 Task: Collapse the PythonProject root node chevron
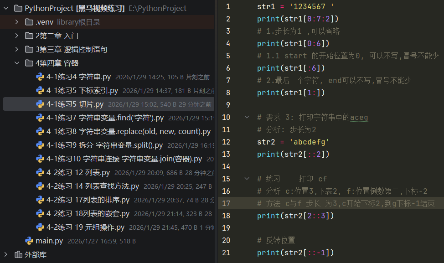click(5, 8)
